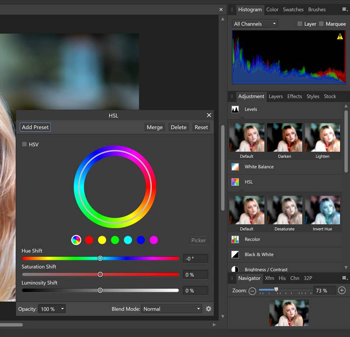
Task: Open the Layers tab
Action: point(276,96)
